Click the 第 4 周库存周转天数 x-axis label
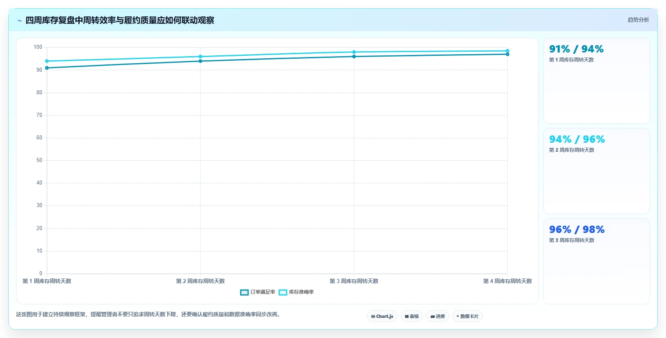This screenshot has height=338, width=666. [508, 281]
